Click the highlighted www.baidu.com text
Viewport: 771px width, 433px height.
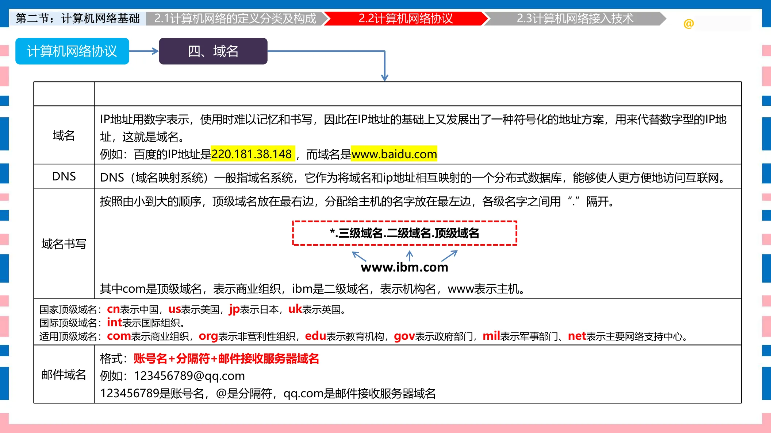394,154
